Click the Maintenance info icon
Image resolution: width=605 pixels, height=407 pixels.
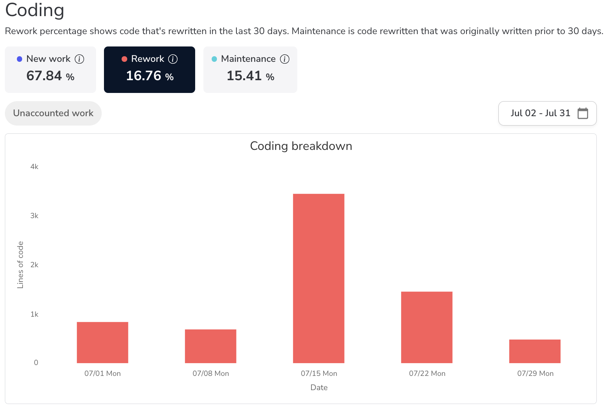[285, 59]
